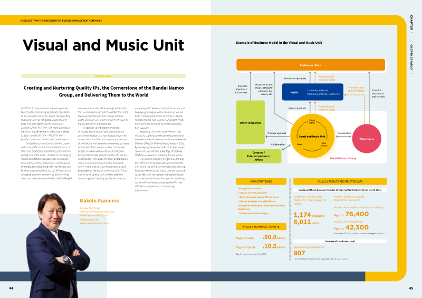Viewport: 422px width, 298px height.
Task: Click the 'GROWTH STRATEGY' vertical side label
Action: click(411, 57)
